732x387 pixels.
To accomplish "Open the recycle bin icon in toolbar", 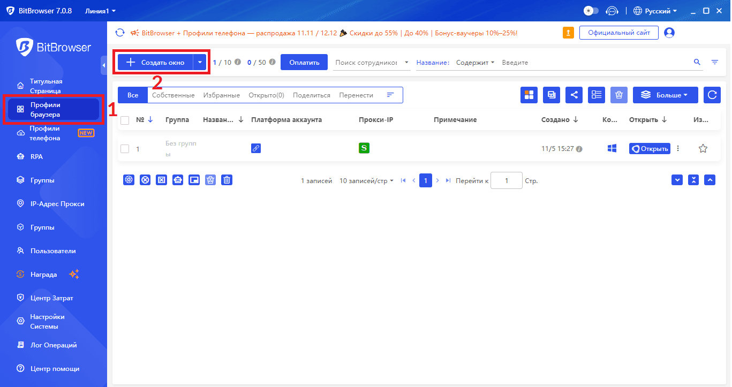I will tap(619, 95).
